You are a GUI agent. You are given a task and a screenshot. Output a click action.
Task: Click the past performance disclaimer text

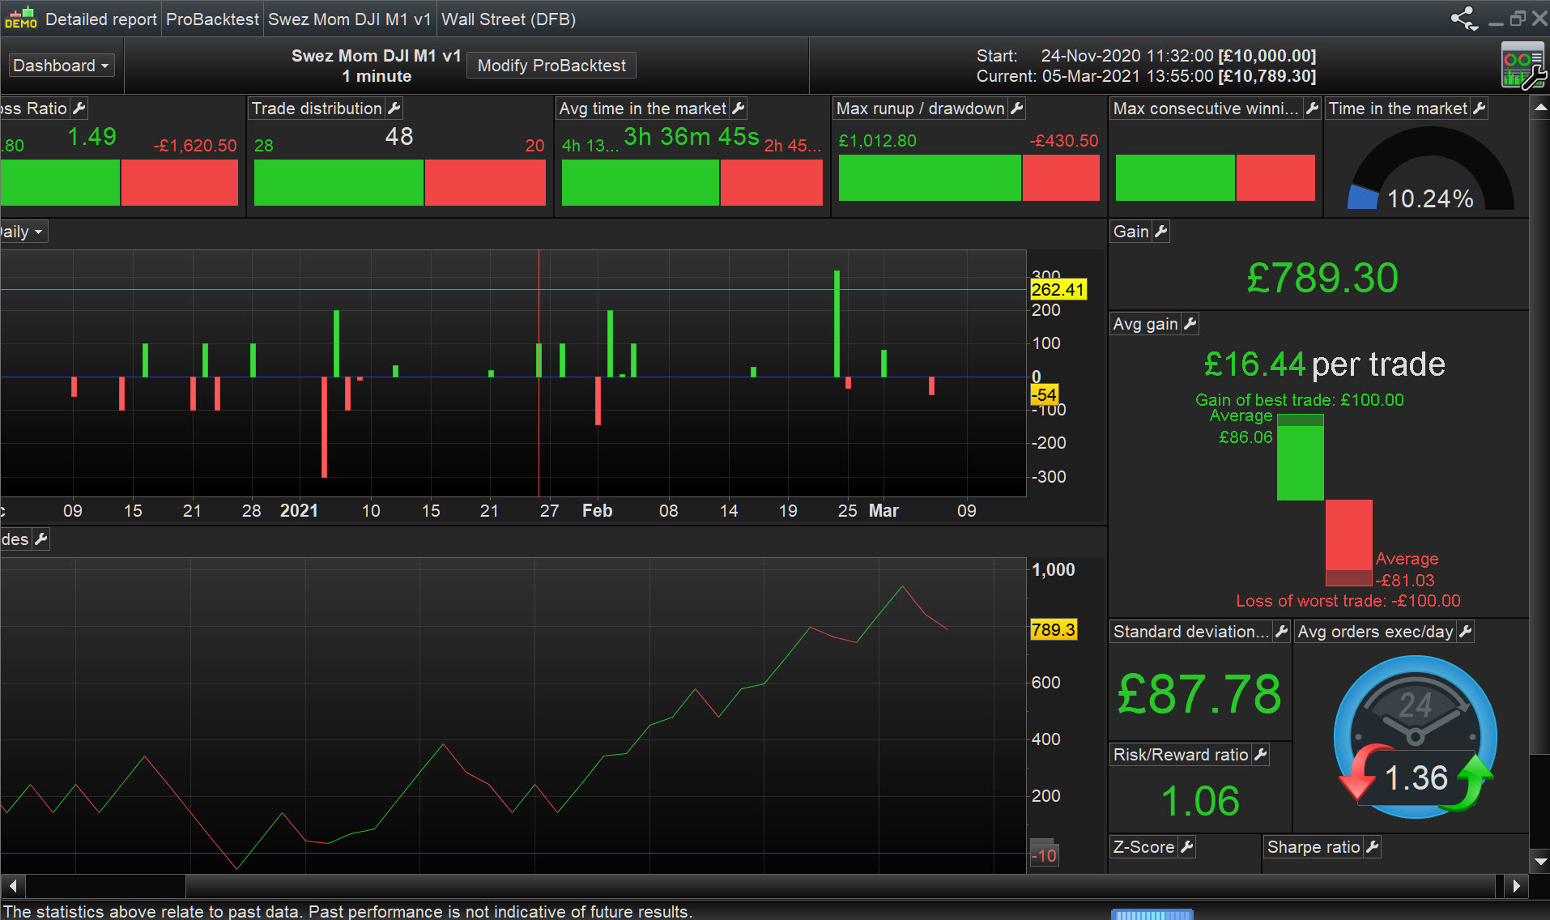click(347, 911)
